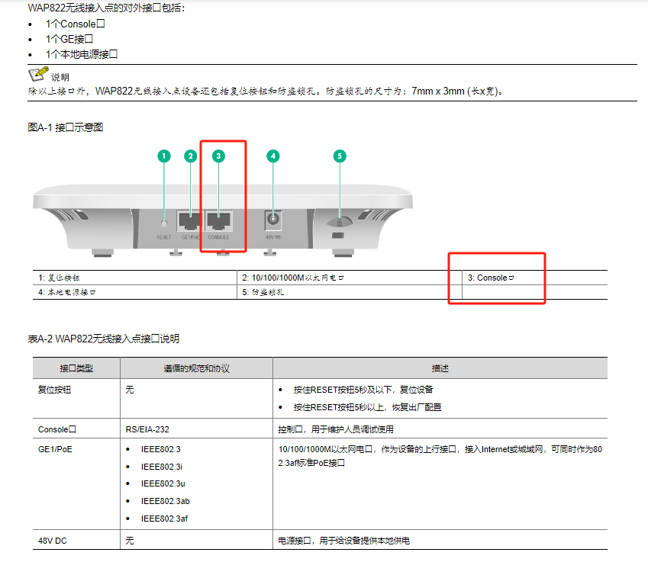Click green callout circle number 2

pyautogui.click(x=191, y=156)
